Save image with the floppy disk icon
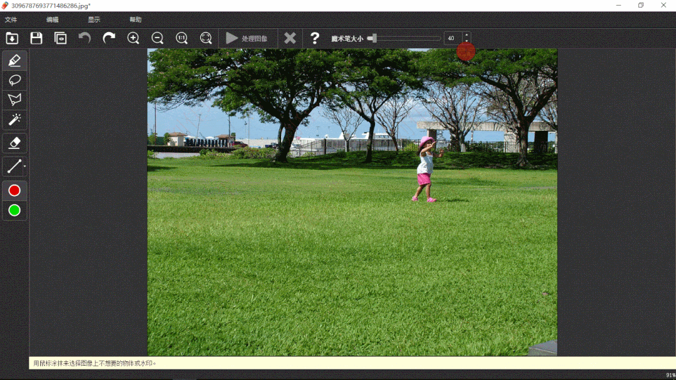Image resolution: width=676 pixels, height=380 pixels. pos(36,38)
